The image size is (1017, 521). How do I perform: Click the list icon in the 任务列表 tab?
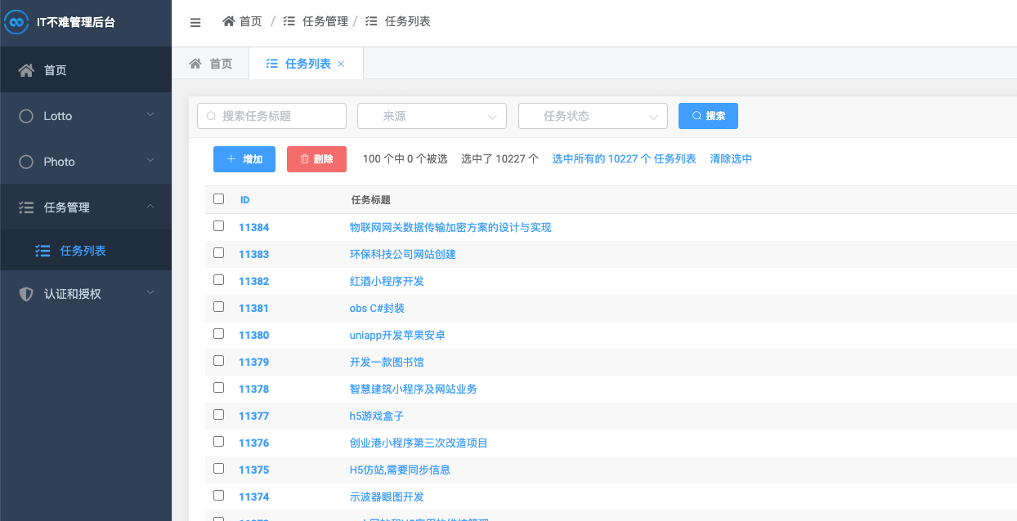(272, 64)
